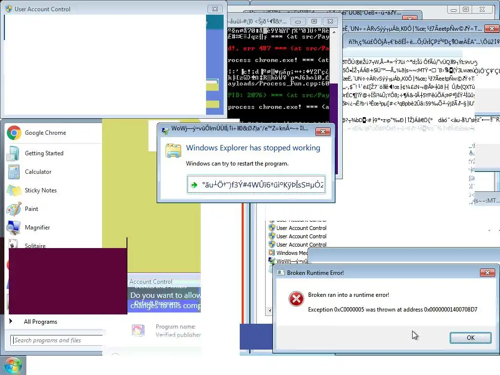
Task: Minimize the black console window
Action: pos(298,21)
